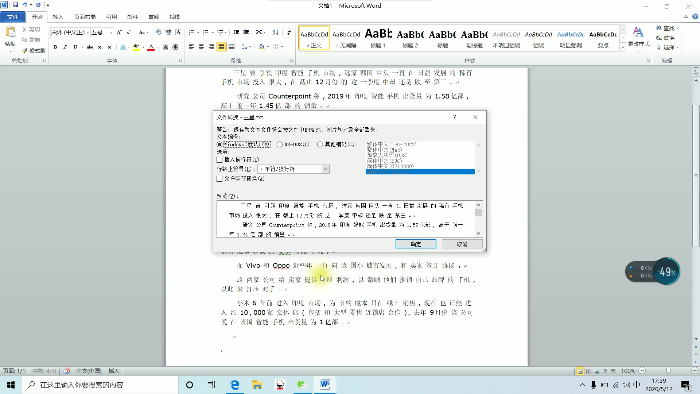Open font size dropdown 五号
This screenshot has width=700, height=394.
111,32
